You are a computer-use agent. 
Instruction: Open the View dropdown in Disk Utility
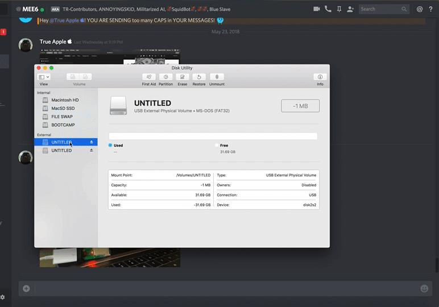(44, 77)
